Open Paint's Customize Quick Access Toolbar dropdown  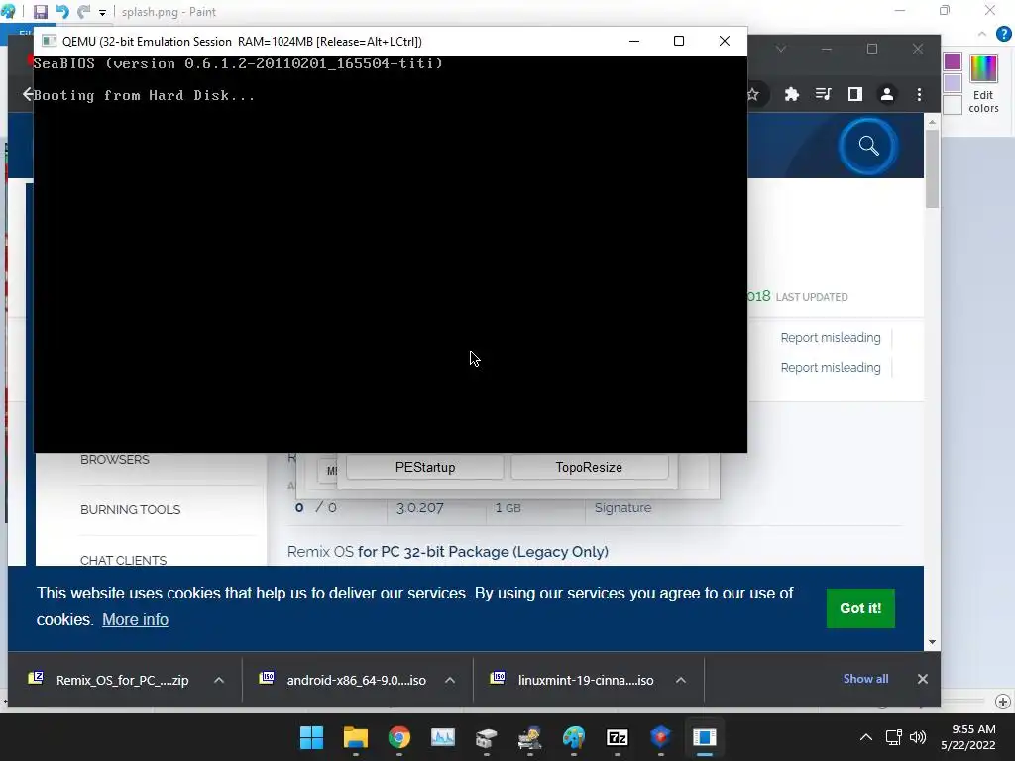(102, 12)
